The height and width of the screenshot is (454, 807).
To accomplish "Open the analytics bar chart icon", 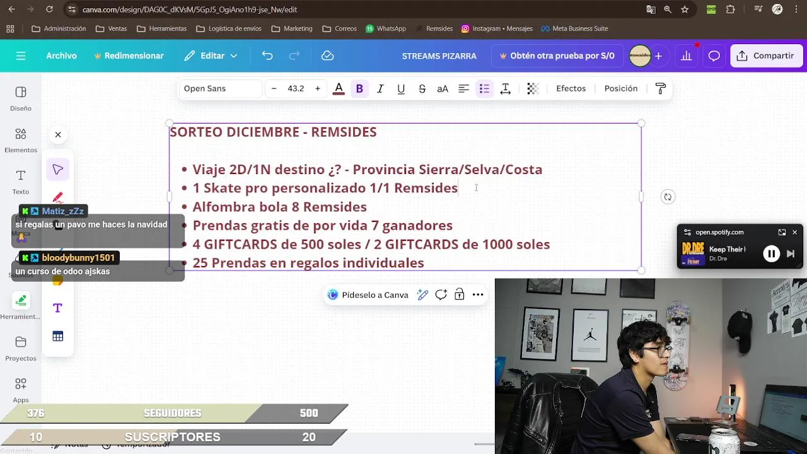I will coord(686,55).
